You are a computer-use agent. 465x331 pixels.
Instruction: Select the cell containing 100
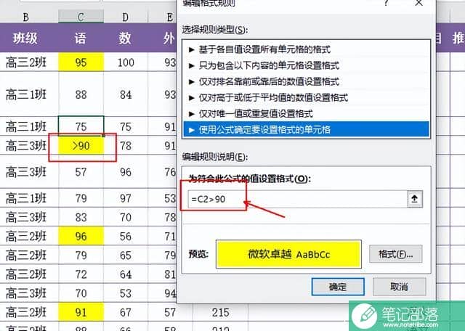pyautogui.click(x=126, y=62)
